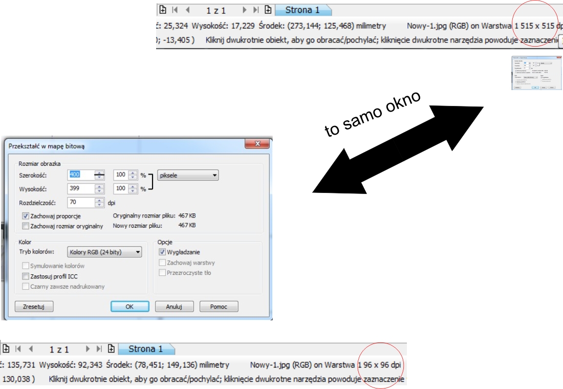Select the upper Strona 1 page tab
Screen dimensions: 563x389
click(302, 10)
